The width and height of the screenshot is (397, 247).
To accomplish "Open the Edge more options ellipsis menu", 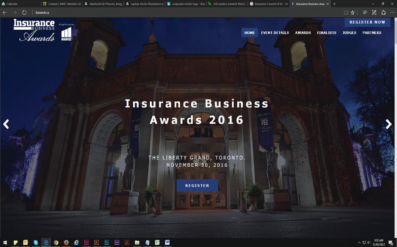I will pyautogui.click(x=392, y=12).
